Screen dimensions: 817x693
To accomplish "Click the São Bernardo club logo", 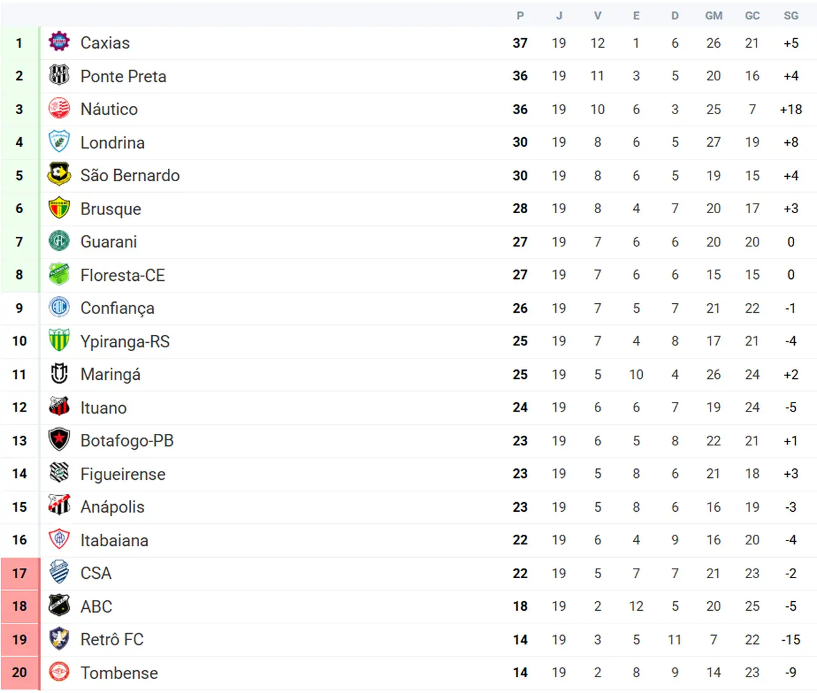I will pos(59,175).
